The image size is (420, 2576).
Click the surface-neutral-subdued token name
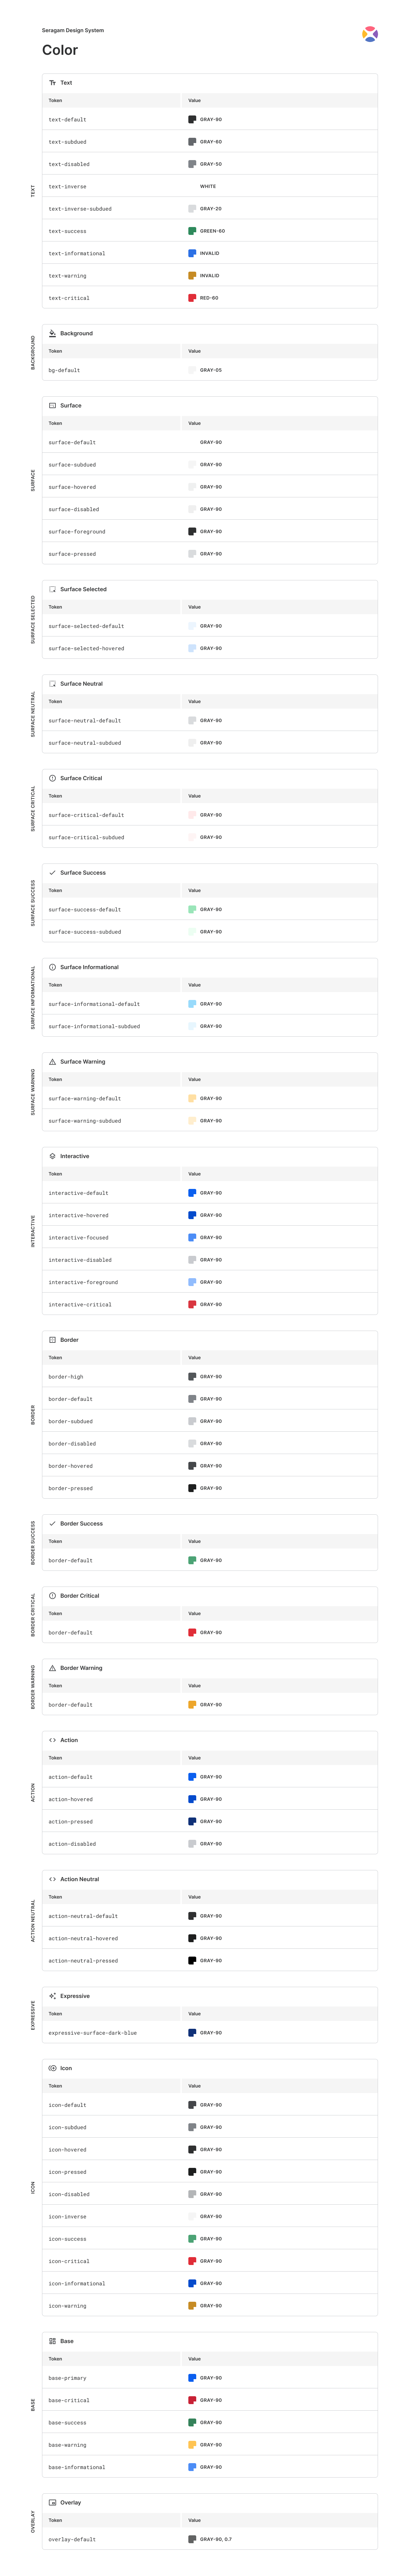[x=85, y=743]
